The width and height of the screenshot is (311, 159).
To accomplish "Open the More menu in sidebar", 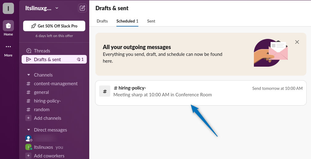I will [8, 47].
